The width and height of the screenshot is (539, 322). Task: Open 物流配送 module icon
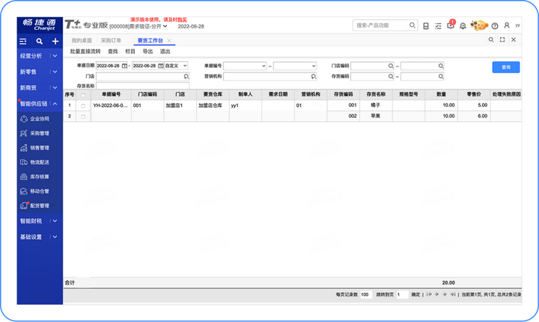coord(24,162)
